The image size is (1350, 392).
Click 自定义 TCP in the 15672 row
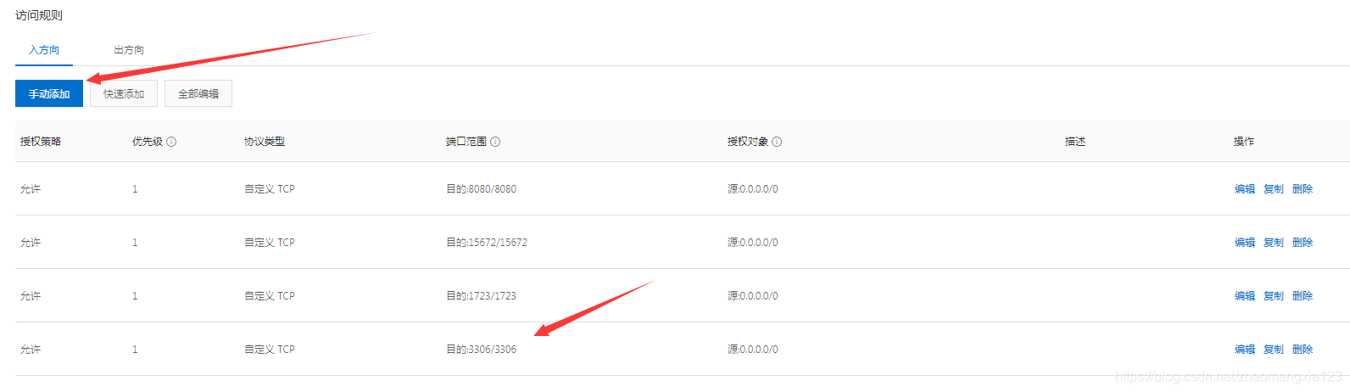pos(270,243)
